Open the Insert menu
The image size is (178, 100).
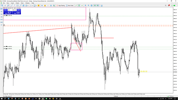(x=12, y=3)
